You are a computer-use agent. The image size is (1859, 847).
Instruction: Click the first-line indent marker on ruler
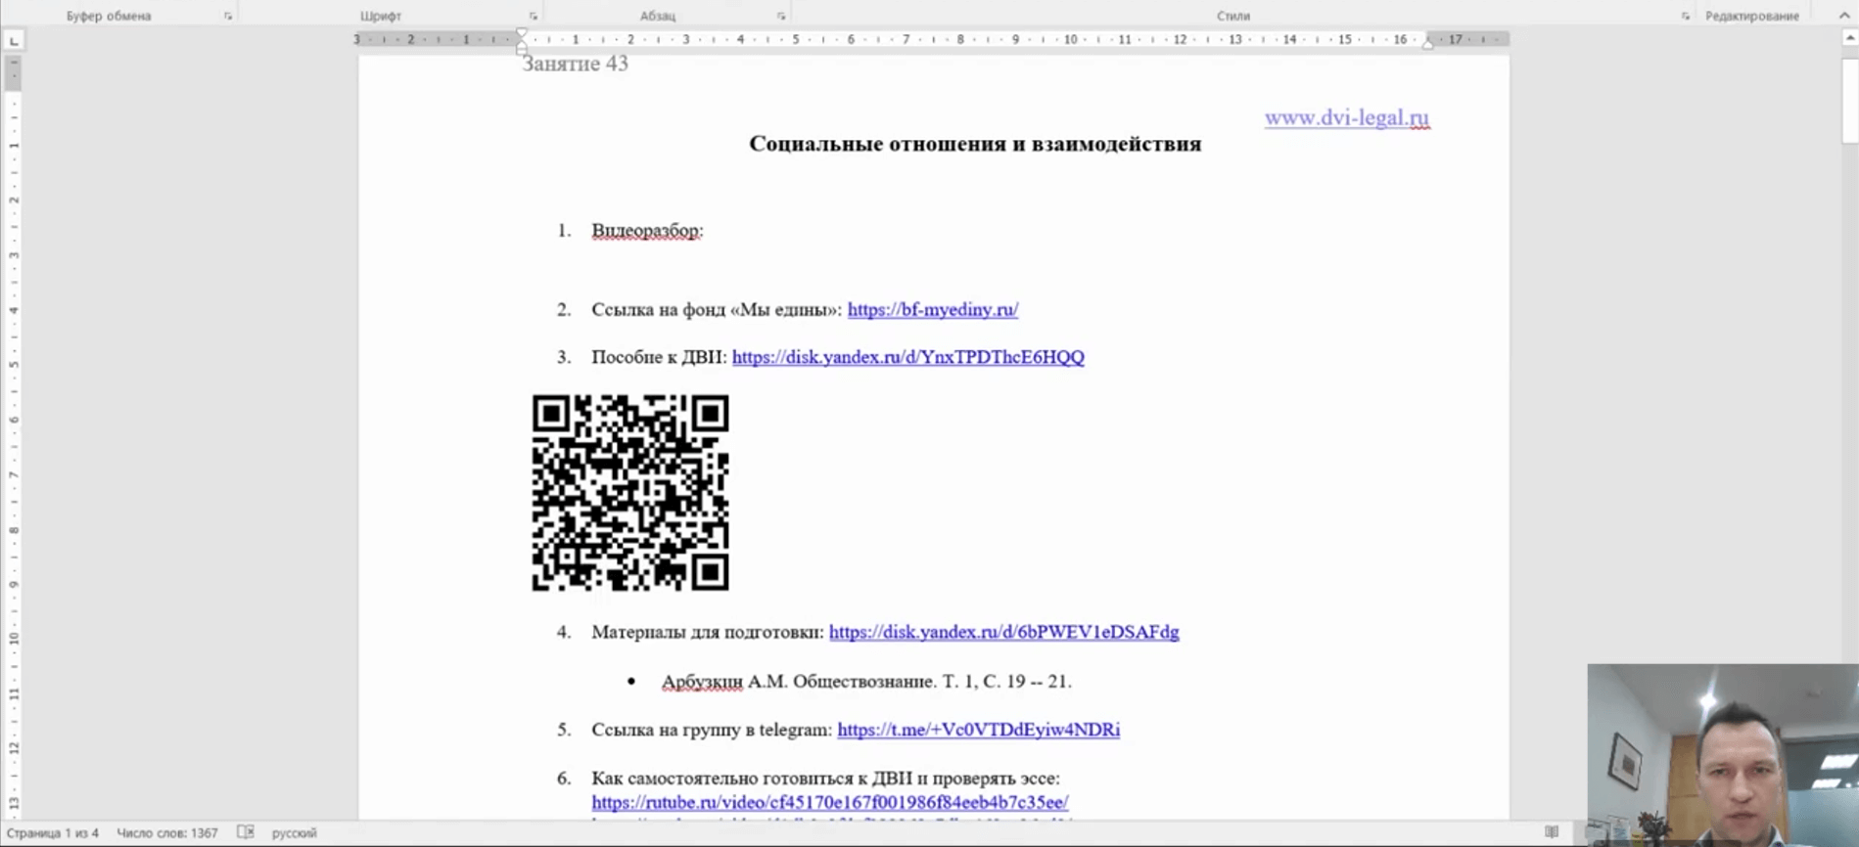click(522, 34)
